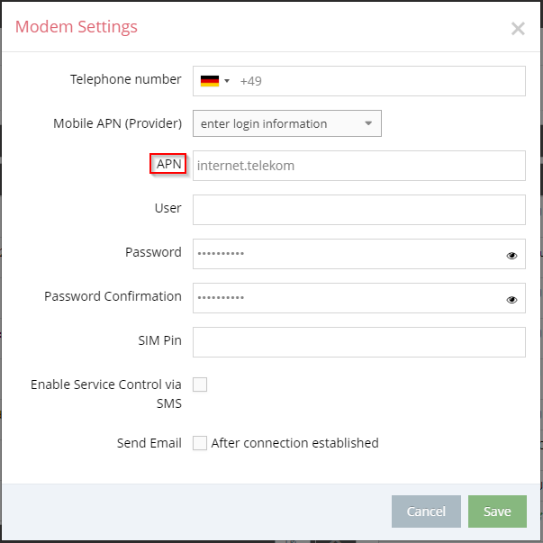Check Send Email after connection established
Viewport: 543px width, 543px height.
(x=200, y=443)
